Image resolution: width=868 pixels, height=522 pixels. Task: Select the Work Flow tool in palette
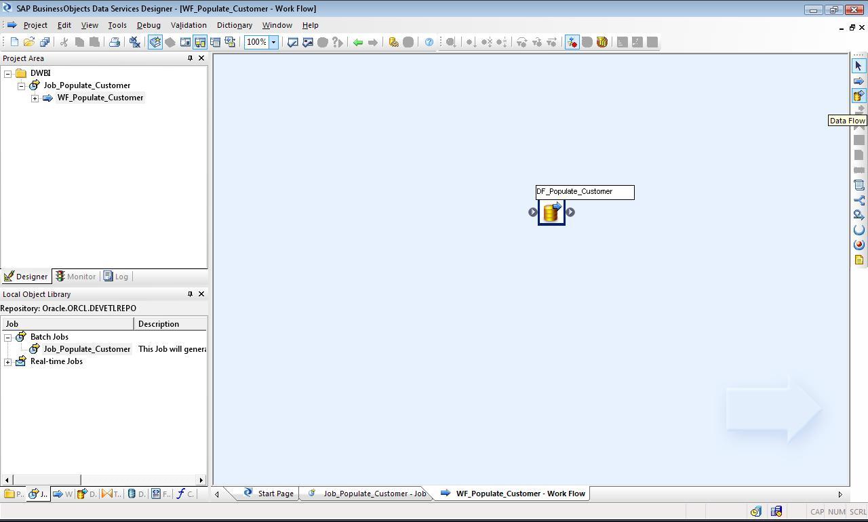(859, 81)
